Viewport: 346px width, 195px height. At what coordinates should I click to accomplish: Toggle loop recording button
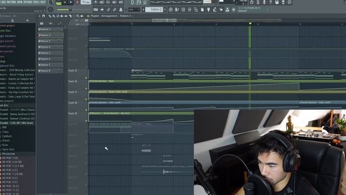[x=121, y=2]
